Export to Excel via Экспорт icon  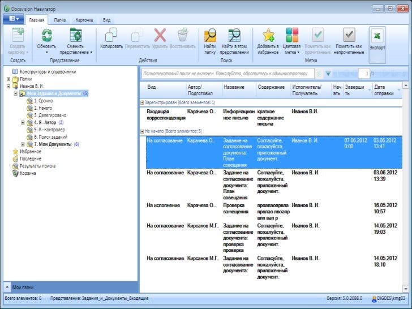click(x=377, y=37)
